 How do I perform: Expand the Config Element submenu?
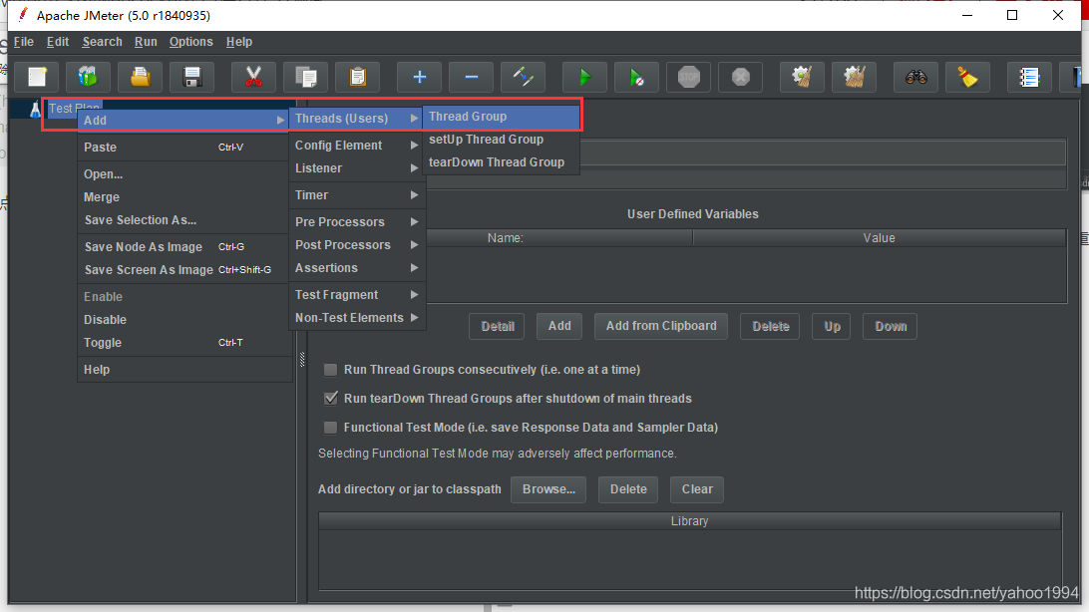[356, 145]
